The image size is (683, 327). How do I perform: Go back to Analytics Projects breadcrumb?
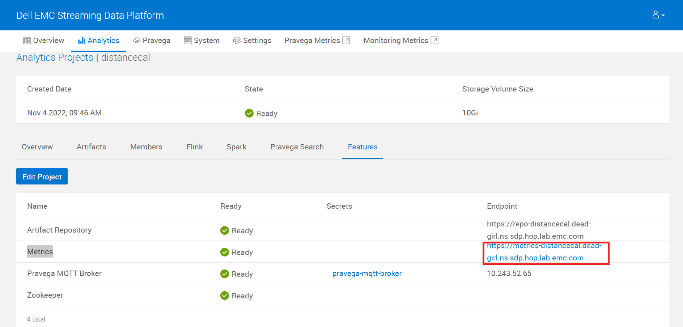coord(55,58)
